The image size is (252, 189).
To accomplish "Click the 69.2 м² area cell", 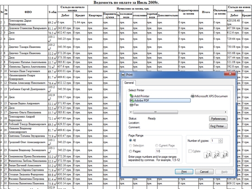I will (x=52, y=23).
